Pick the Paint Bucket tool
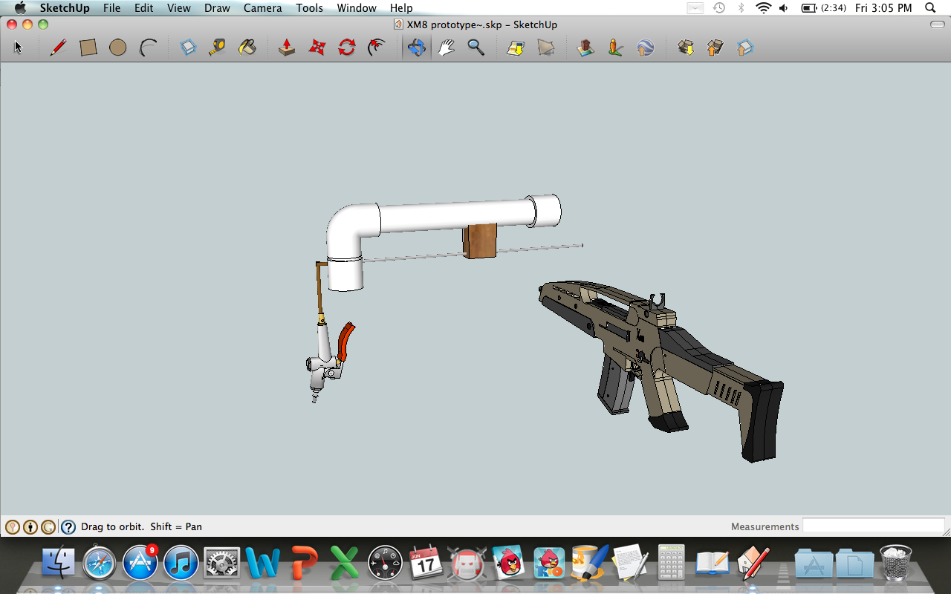Image resolution: width=951 pixels, height=594 pixels. [247, 48]
